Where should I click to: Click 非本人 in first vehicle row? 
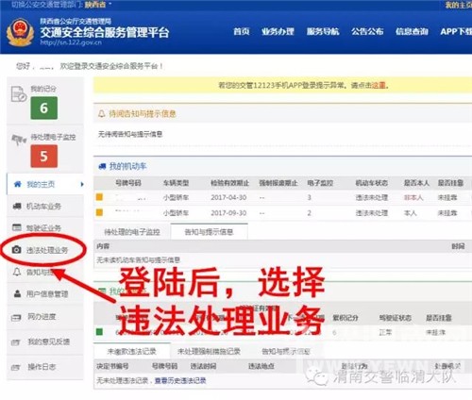413,197
